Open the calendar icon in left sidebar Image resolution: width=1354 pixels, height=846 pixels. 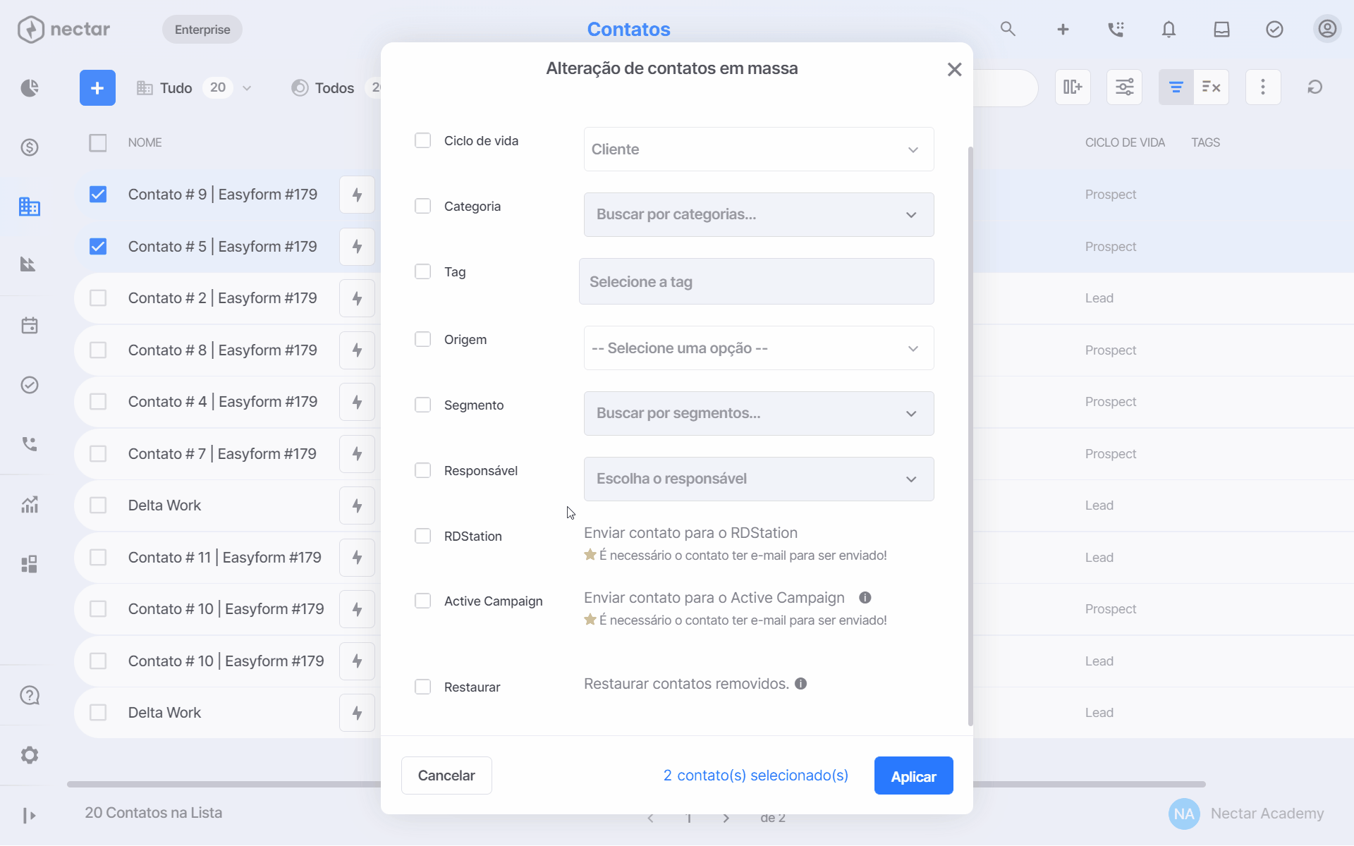(30, 326)
